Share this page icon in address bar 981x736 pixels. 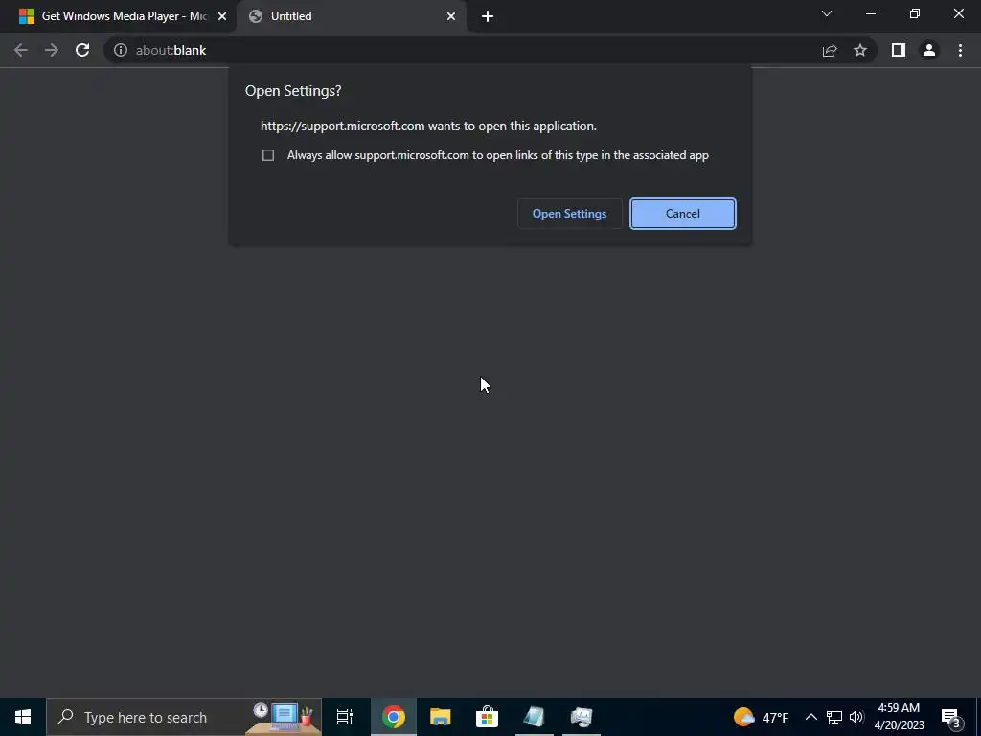click(x=830, y=50)
